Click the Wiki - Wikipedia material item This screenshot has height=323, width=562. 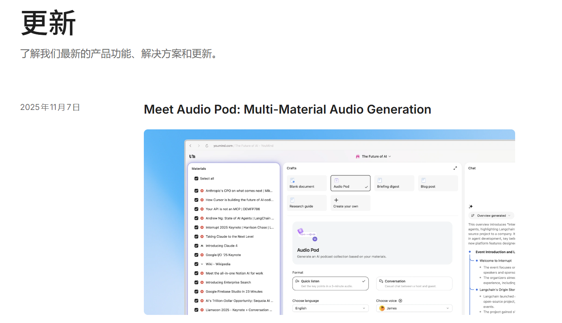pyautogui.click(x=218, y=264)
